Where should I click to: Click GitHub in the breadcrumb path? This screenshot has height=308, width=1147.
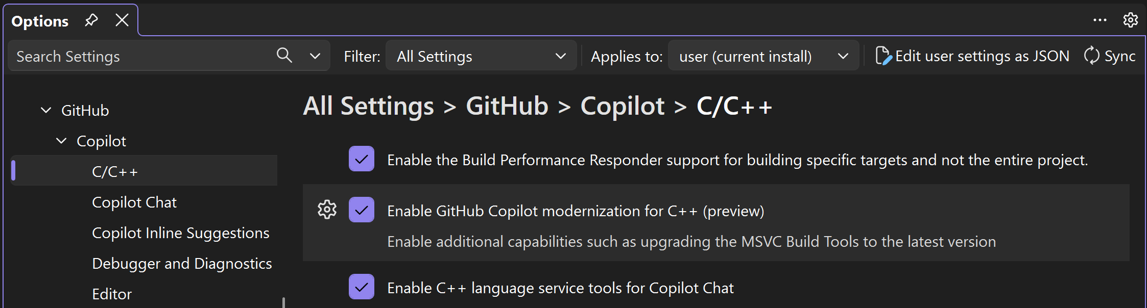coord(507,106)
